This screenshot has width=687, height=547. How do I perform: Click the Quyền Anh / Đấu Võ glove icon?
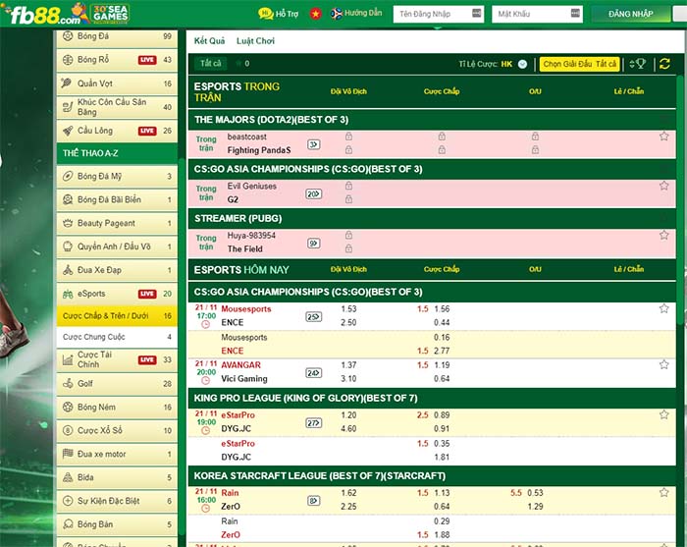click(68, 246)
